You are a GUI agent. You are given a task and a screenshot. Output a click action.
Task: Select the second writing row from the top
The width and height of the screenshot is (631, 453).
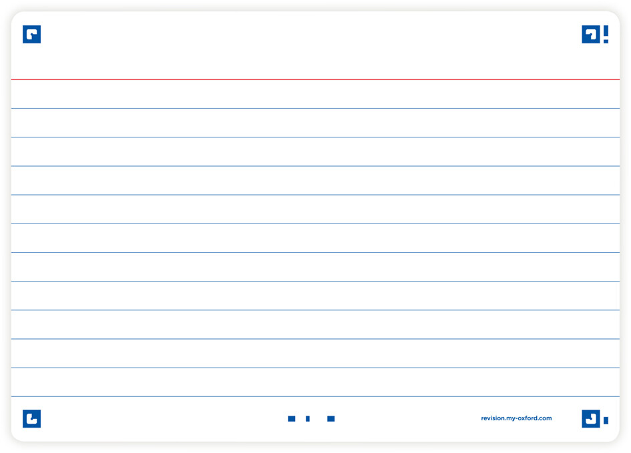pyautogui.click(x=315, y=123)
